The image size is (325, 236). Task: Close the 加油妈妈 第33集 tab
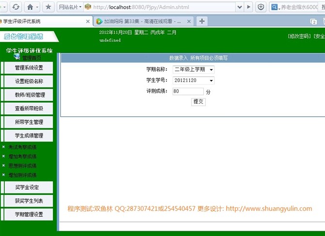[189, 21]
